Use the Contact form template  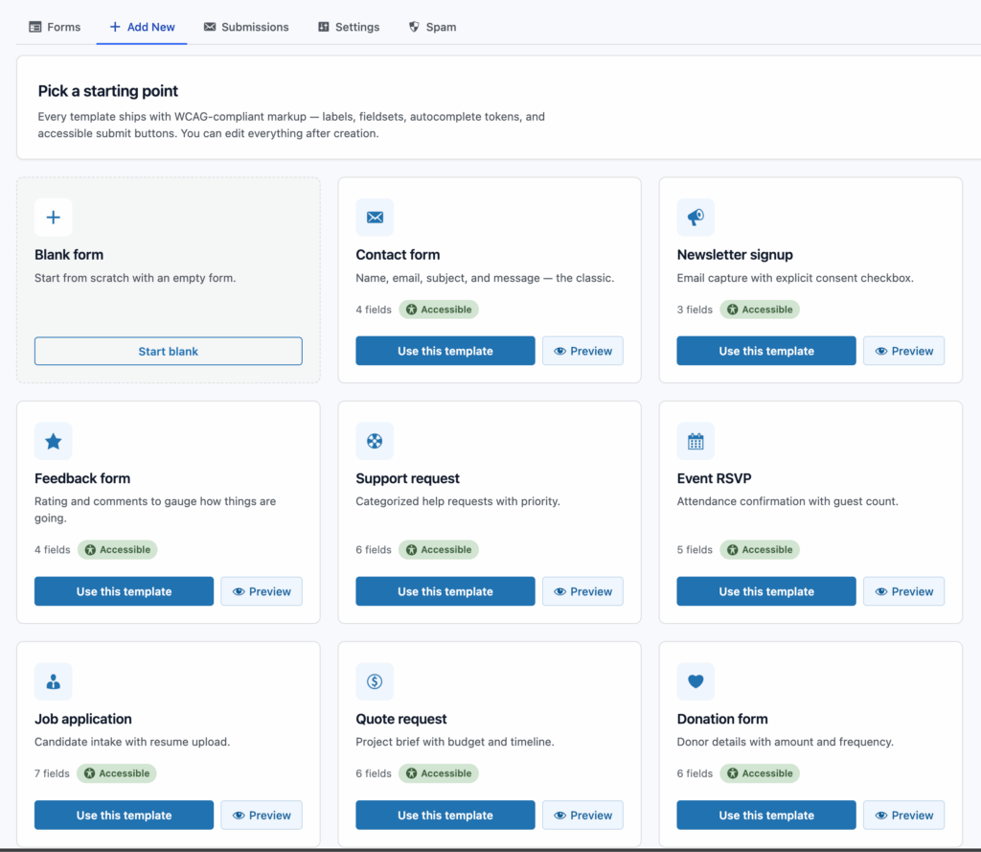pyautogui.click(x=445, y=351)
